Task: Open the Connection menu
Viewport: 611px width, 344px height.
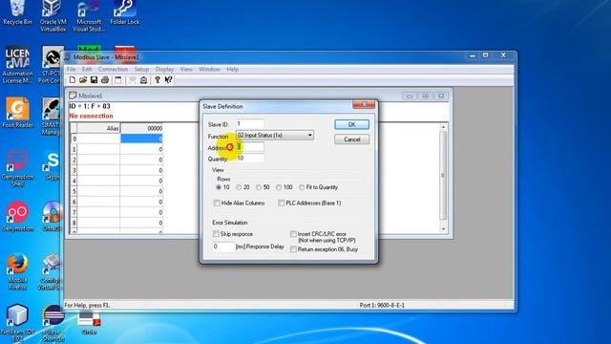Action: pyautogui.click(x=113, y=70)
